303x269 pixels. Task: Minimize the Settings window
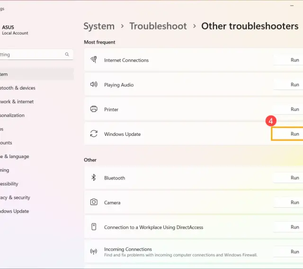pos(292,6)
